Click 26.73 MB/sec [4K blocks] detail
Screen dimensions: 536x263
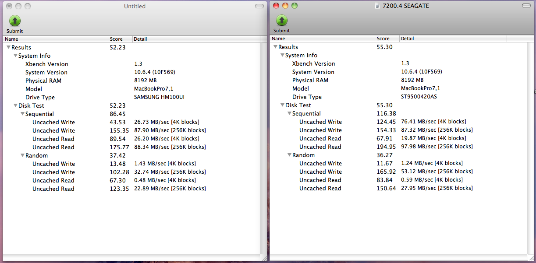[x=167, y=122]
